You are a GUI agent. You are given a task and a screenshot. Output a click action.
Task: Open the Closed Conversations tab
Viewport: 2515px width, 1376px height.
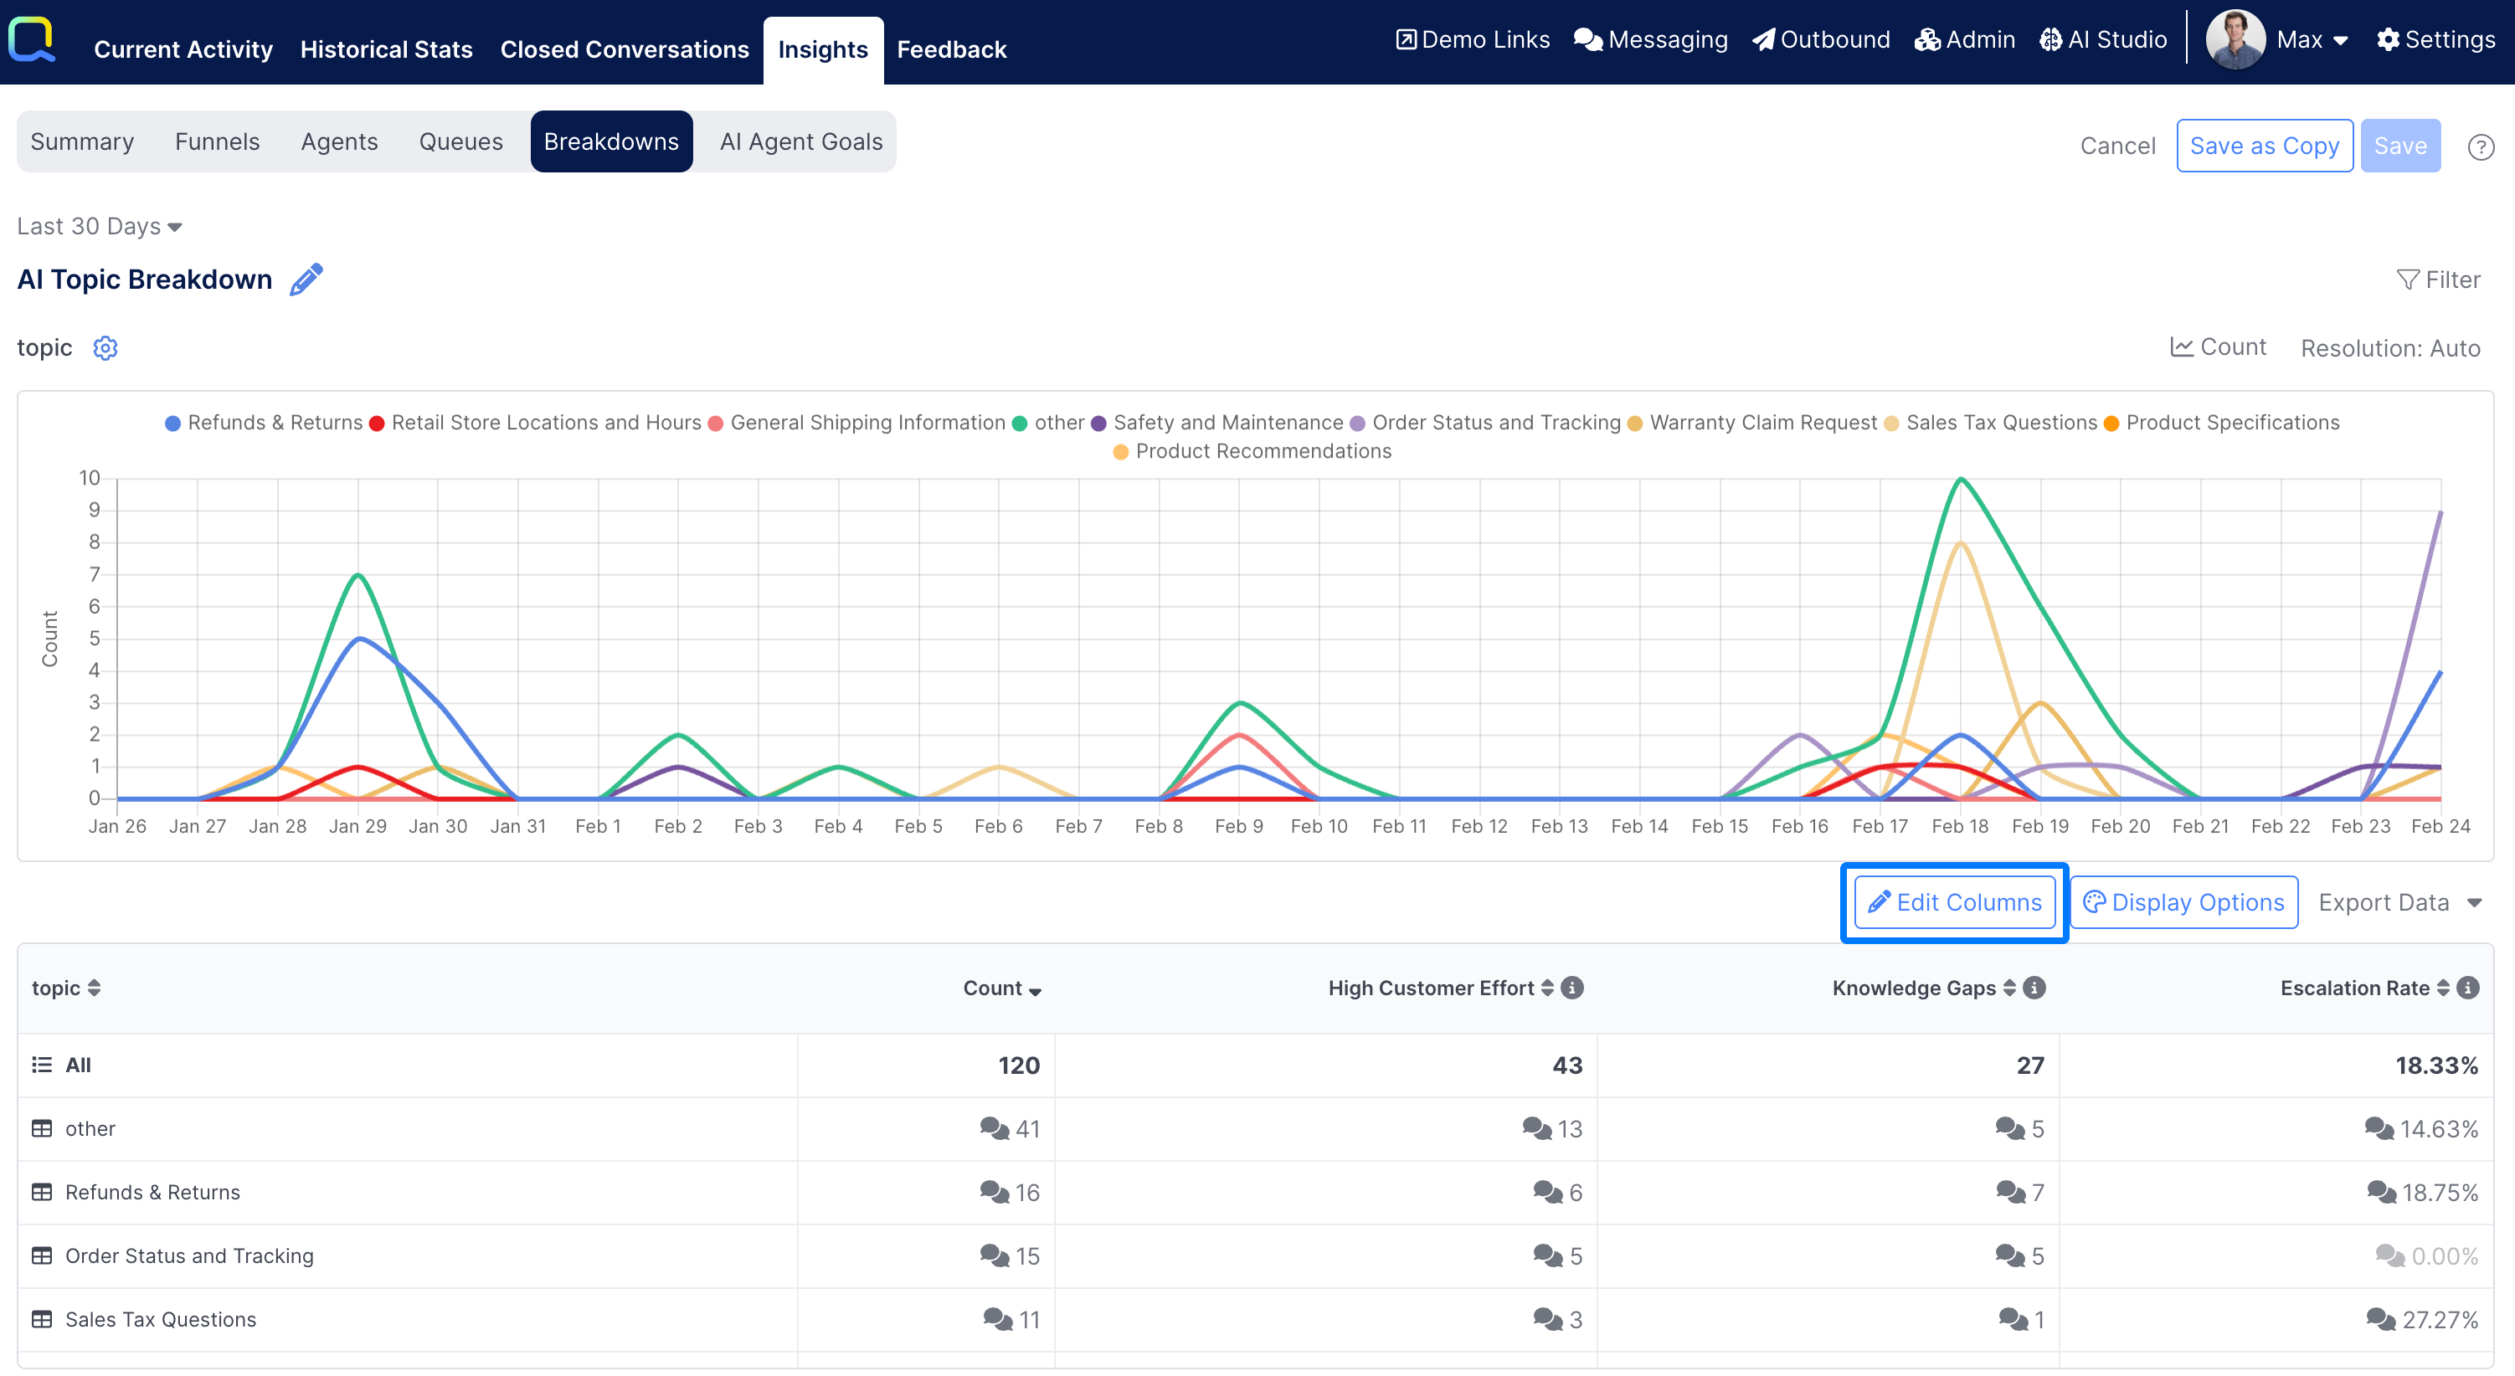[x=624, y=49]
